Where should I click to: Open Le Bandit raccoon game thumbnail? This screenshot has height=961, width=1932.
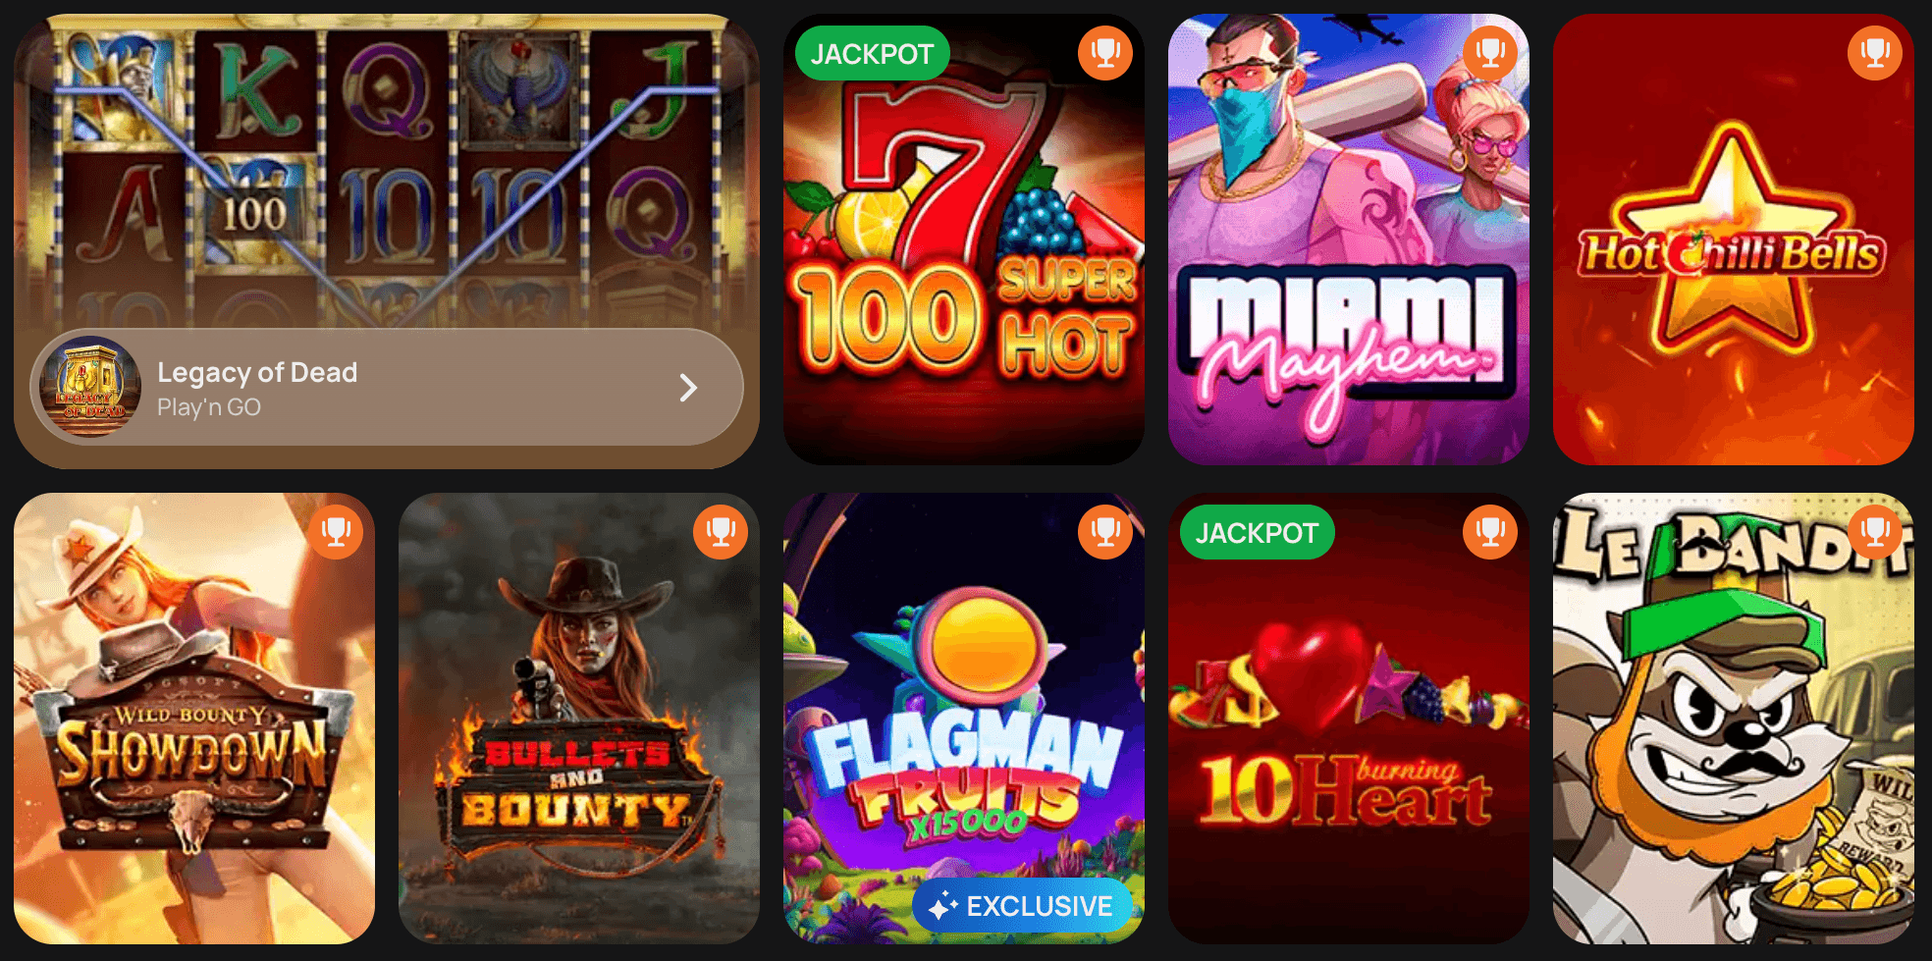pos(1734,719)
